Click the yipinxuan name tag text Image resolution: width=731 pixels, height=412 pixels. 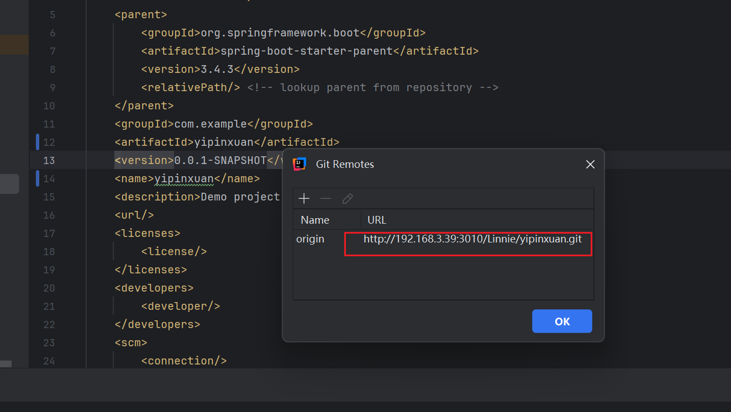[x=184, y=178]
